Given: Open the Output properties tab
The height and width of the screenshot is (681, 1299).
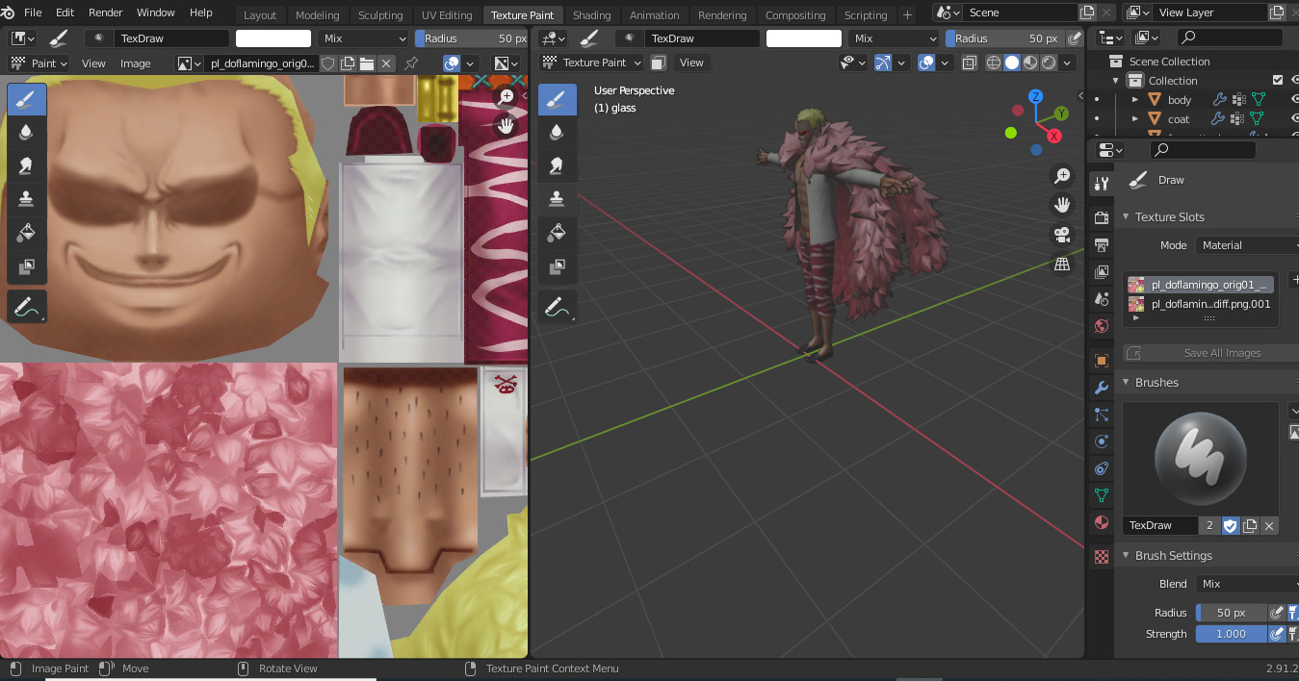Looking at the screenshot, I should point(1102,245).
